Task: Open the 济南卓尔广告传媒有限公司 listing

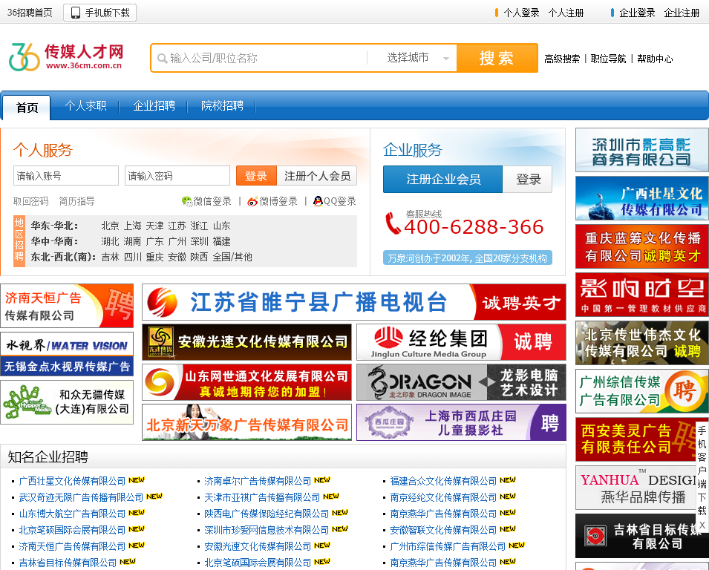Action: click(258, 481)
